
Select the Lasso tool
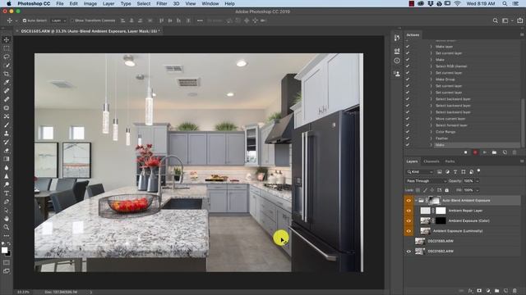[7, 57]
